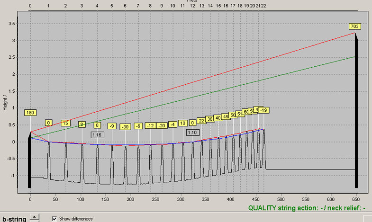The image size is (372, 222).
Task: Click the yellow -30 difference label
Action: pos(125,127)
